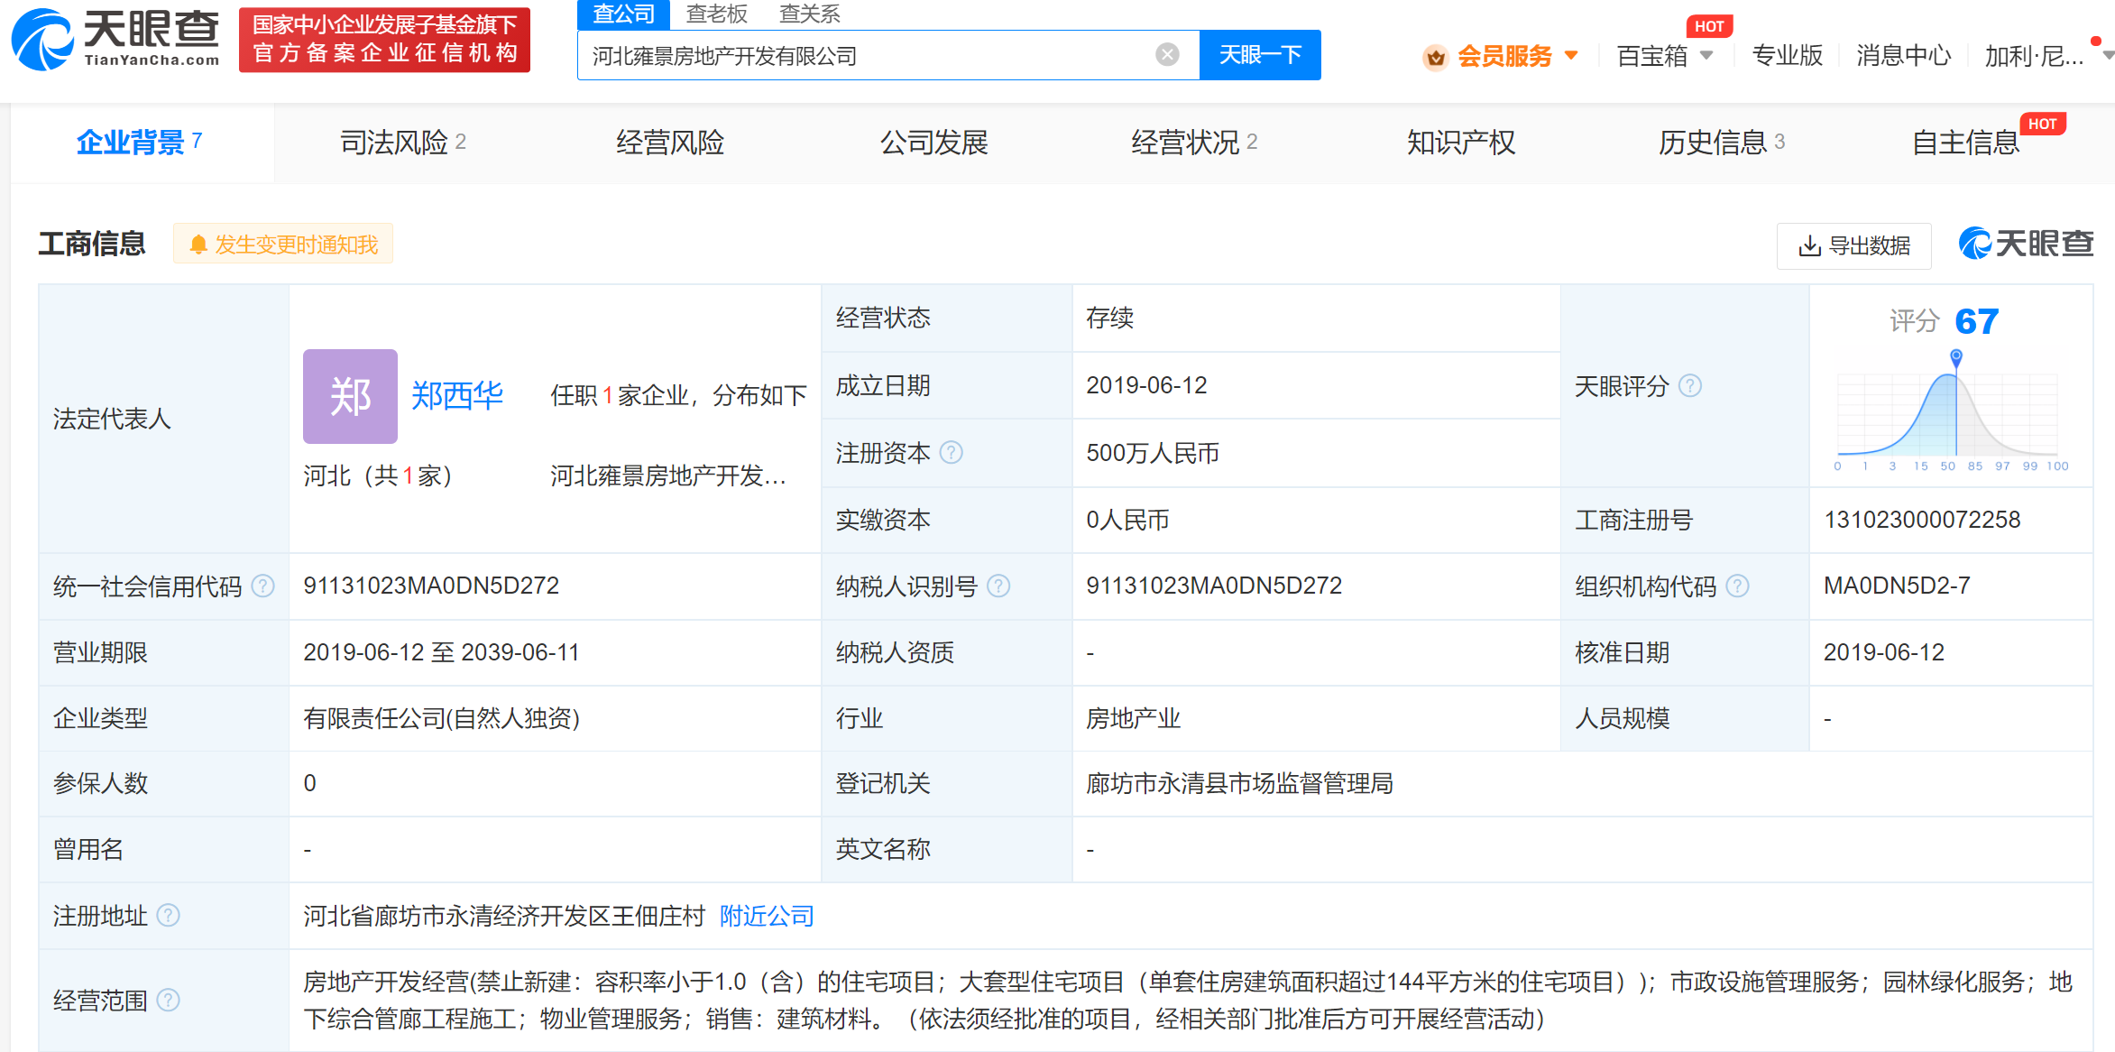This screenshot has height=1052, width=2115.
Task: Click the 天眼一下 search button
Action: coord(1259,55)
